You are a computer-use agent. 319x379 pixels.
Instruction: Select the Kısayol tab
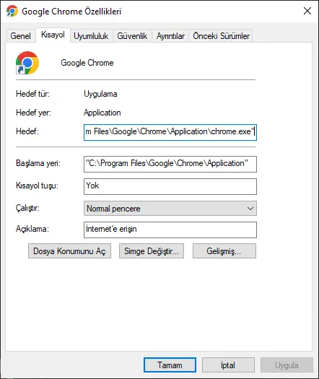click(53, 35)
